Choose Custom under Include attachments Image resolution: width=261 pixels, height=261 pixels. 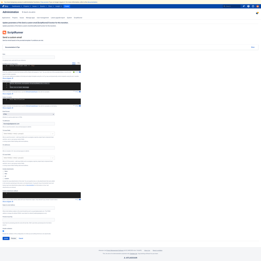(3, 178)
